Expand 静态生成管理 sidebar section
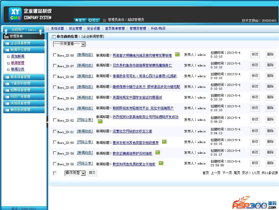 (x=24, y=110)
